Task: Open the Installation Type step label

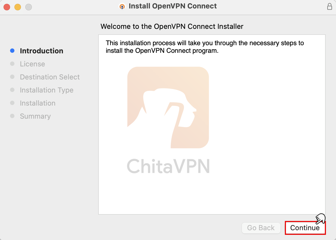Action: 47,90
